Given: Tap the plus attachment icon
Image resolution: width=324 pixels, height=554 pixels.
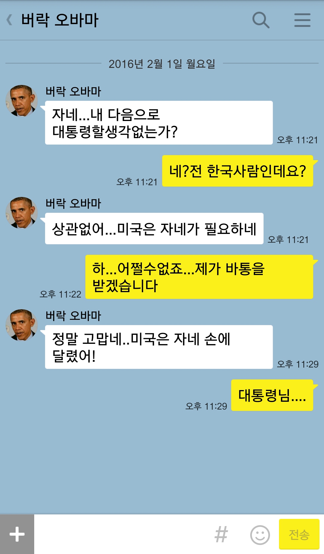Looking at the screenshot, I should point(17,534).
